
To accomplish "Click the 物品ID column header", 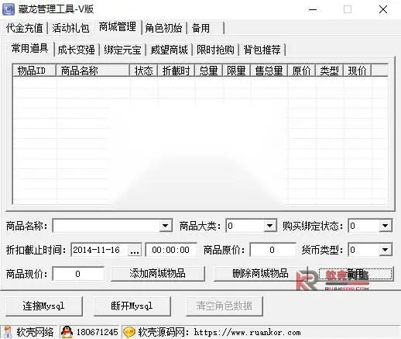I will pos(35,71).
